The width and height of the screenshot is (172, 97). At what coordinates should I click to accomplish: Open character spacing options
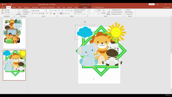[x=44, y=13]
